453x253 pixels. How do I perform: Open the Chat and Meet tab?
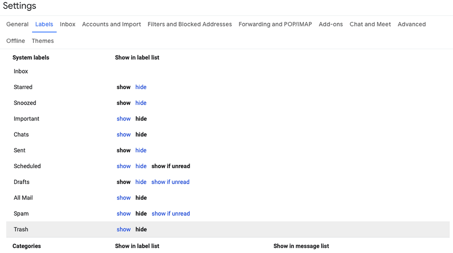370,24
